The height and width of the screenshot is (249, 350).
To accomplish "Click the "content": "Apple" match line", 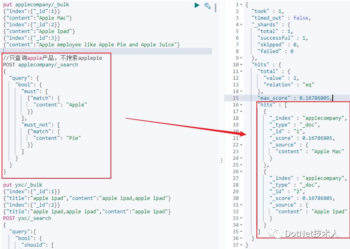I will coord(60,105).
